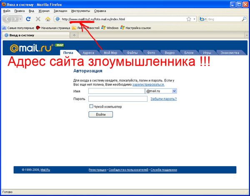
Task: Click the Авторизация heading text
Action: (87, 71)
